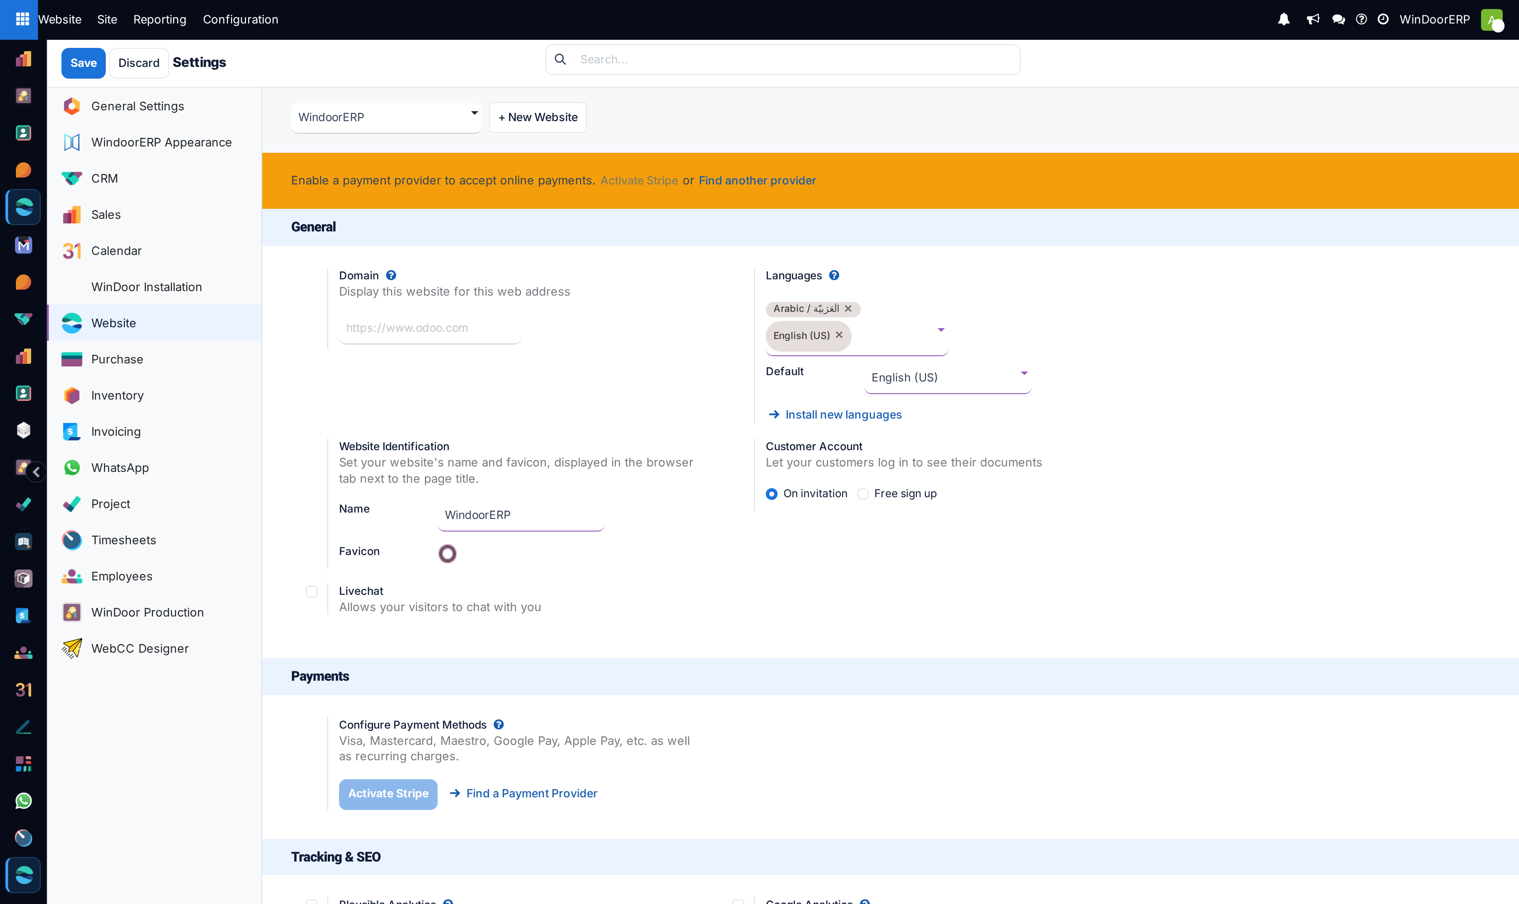Open the M-letter app in the dark strip
Image resolution: width=1519 pixels, height=904 pixels.
coord(23,245)
